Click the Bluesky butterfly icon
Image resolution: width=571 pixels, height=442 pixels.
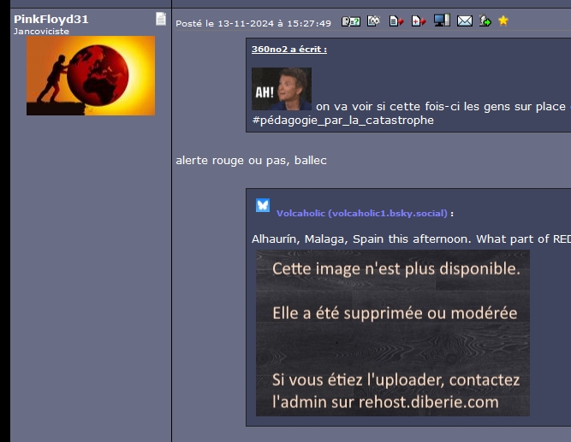(x=263, y=205)
